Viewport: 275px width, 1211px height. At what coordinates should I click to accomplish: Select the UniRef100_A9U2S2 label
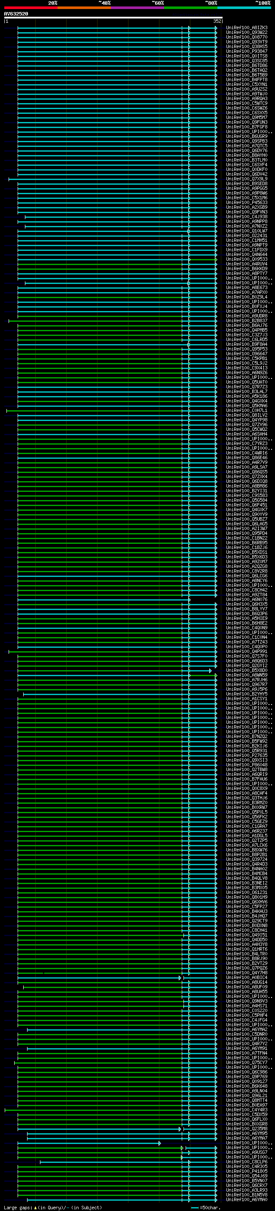247,89
